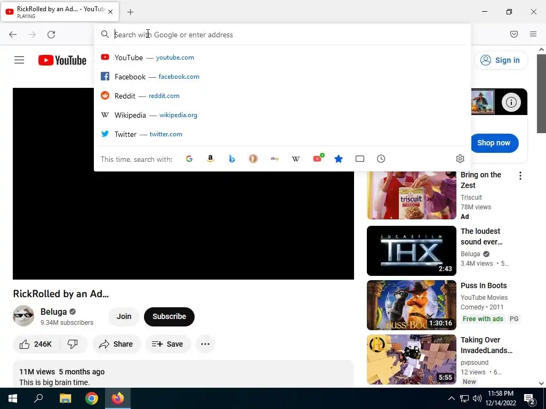Open Puss In Boots title link
This screenshot has width=546, height=409.
click(484, 285)
